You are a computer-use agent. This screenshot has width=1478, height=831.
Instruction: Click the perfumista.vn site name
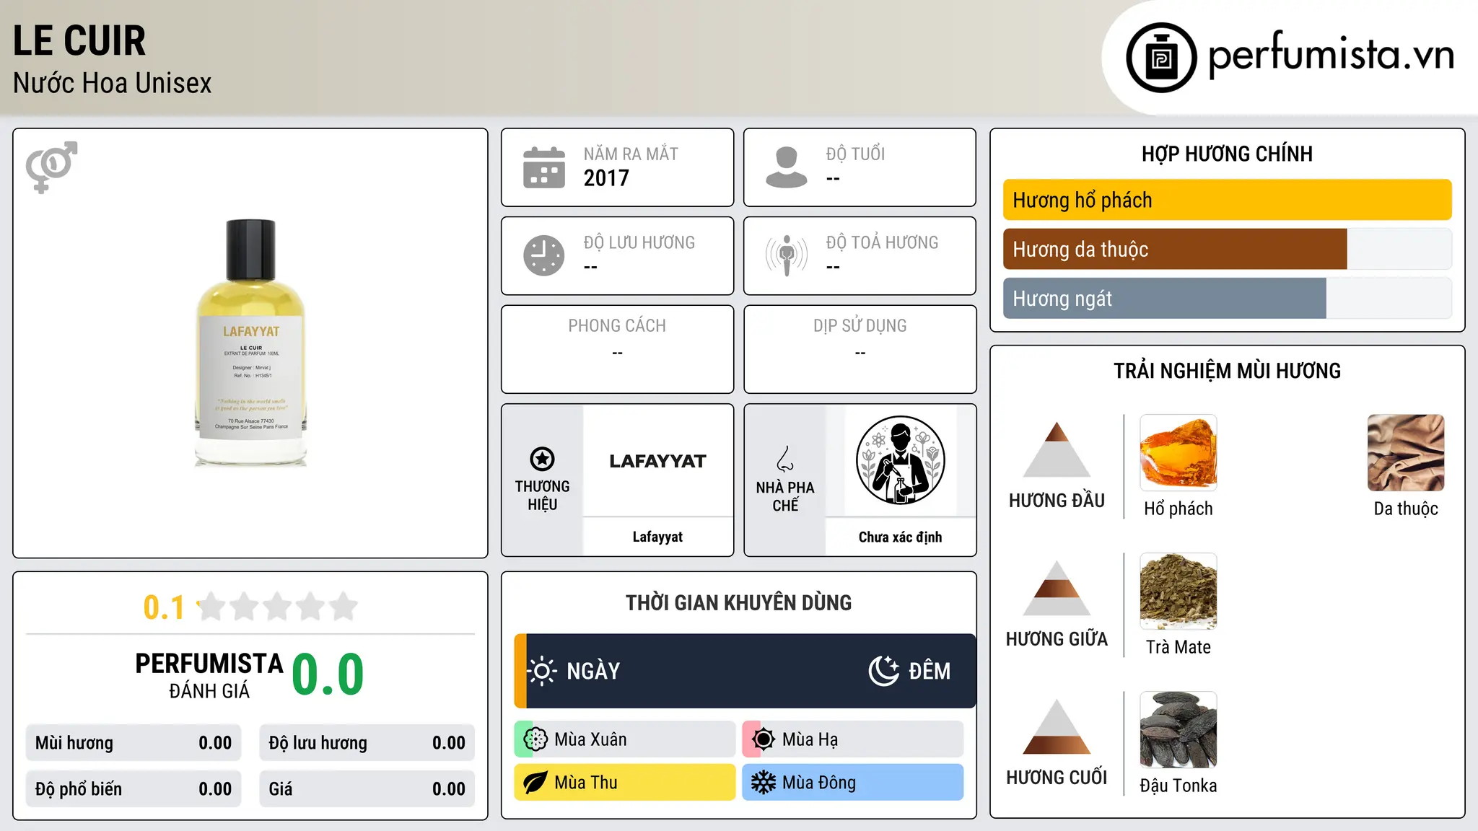1331,55
